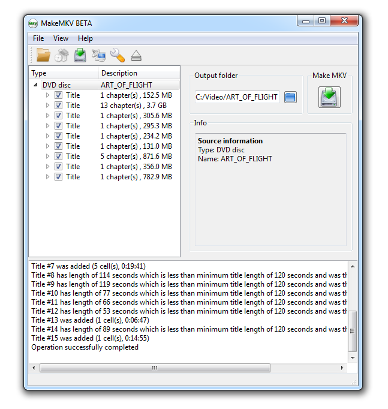Open files with the folder toolbar icon
388x409 pixels.
(43, 55)
